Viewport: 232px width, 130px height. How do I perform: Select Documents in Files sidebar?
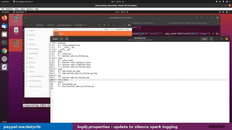point(33,49)
